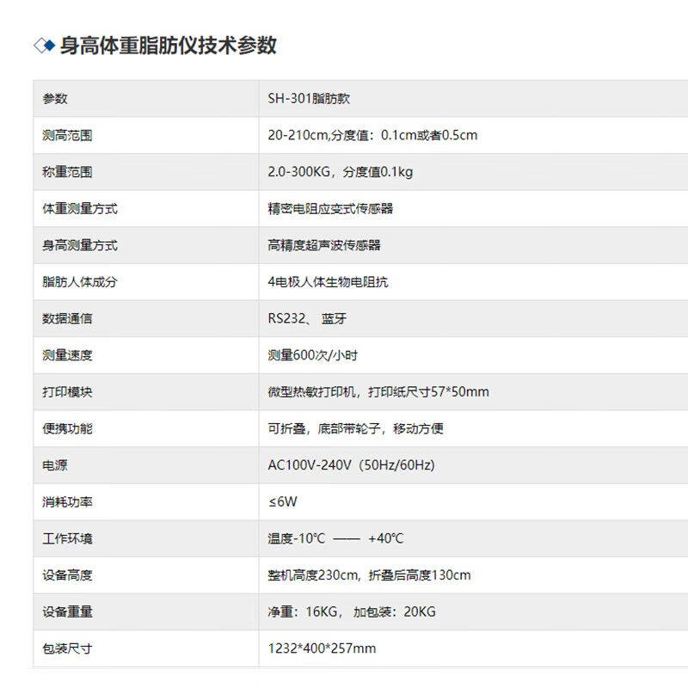Click the 脂肪人体成分 row label
The width and height of the screenshot is (688, 688).
coord(80,282)
